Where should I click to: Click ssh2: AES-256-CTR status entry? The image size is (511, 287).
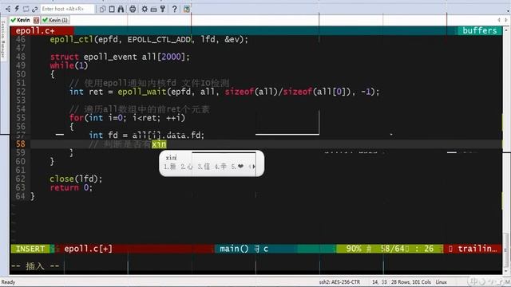pyautogui.click(x=339, y=282)
